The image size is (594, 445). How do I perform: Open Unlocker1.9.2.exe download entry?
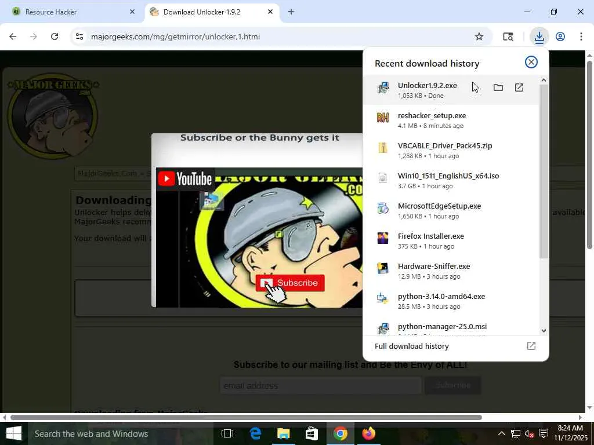[451, 90]
